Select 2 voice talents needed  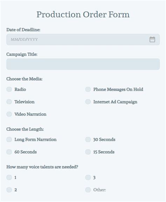click(x=9, y=190)
